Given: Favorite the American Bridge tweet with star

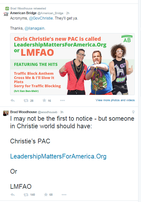Looking at the screenshot, I should point(44,100).
